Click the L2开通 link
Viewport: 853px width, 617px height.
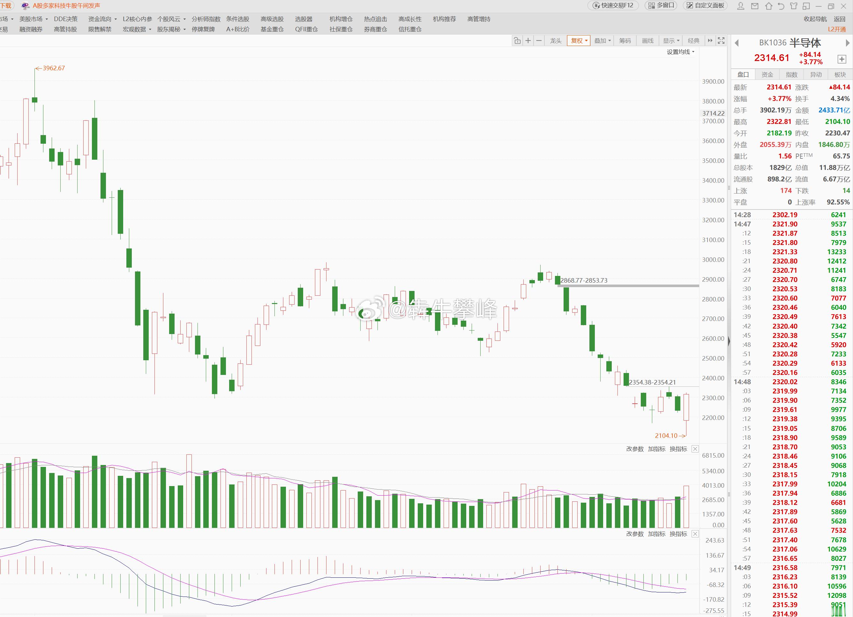[x=837, y=29]
